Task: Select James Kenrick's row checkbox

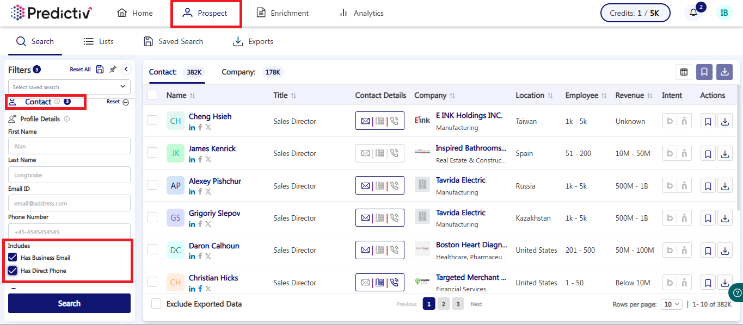Action: click(152, 152)
